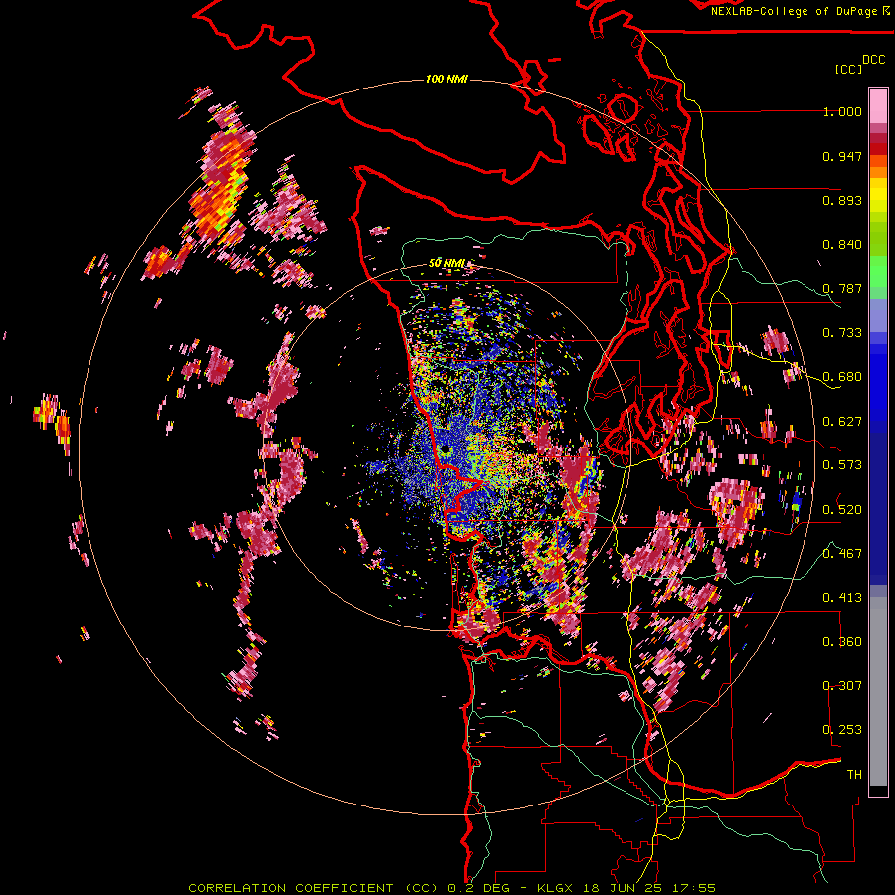Click the 100 NMI range ring label

[x=447, y=79]
